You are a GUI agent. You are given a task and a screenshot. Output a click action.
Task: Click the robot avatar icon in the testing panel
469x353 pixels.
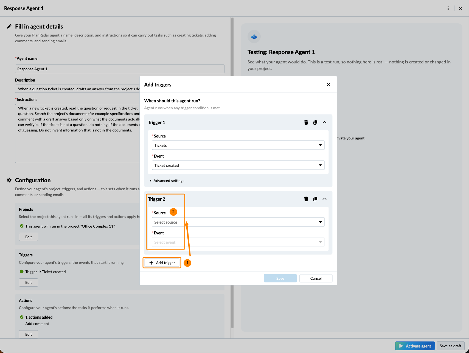coord(254,37)
